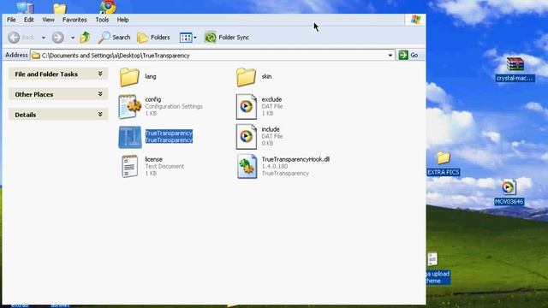Screen dimensions: 548x308
Task: Expand the Address bar dropdown
Action: click(x=390, y=55)
